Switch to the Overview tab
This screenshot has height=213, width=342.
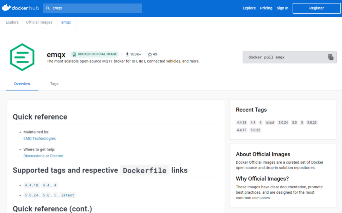[x=22, y=84]
